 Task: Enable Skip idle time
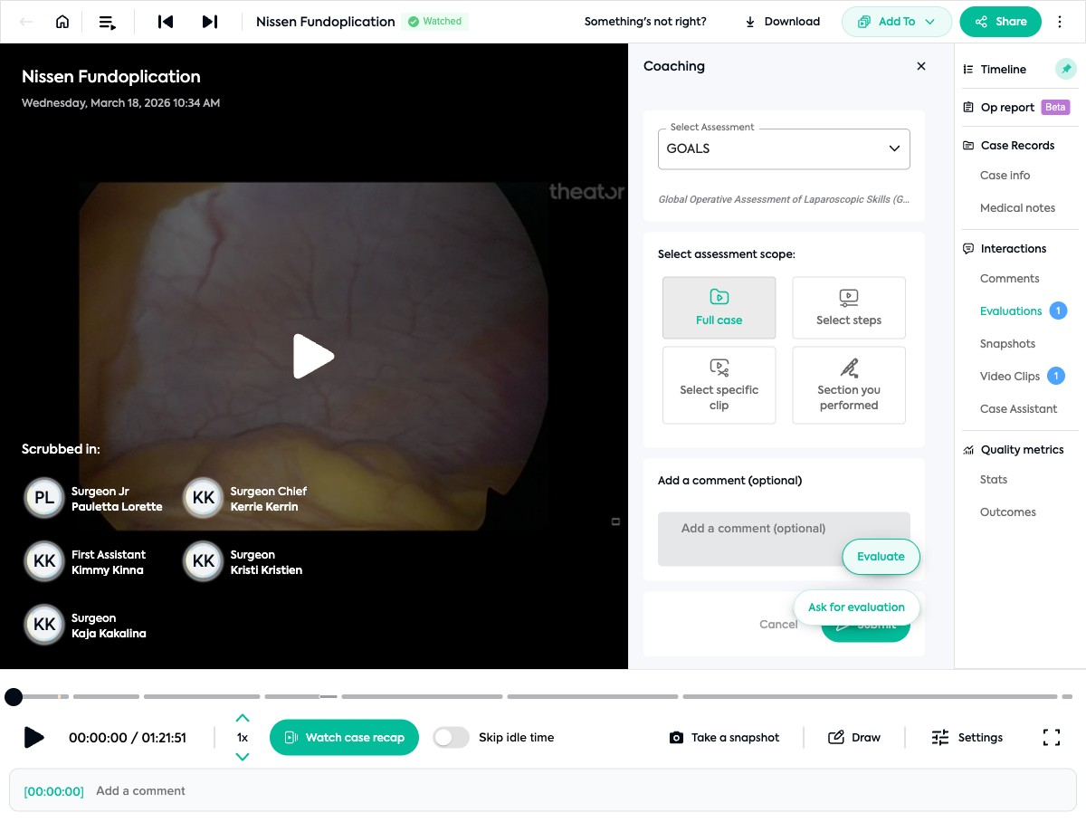click(451, 737)
